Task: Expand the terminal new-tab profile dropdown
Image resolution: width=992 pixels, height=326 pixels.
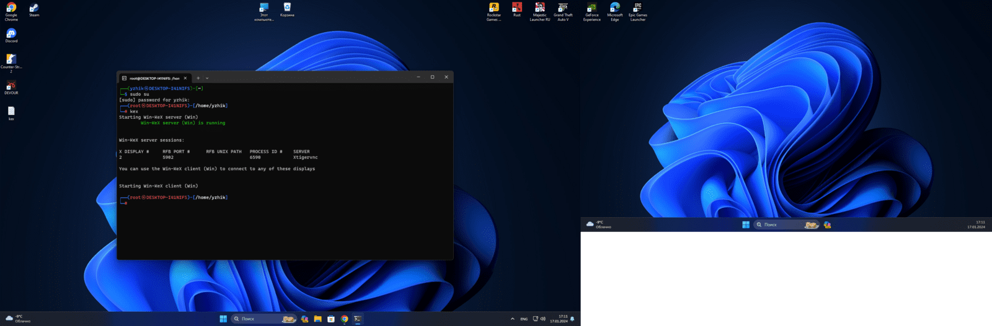Action: click(207, 78)
